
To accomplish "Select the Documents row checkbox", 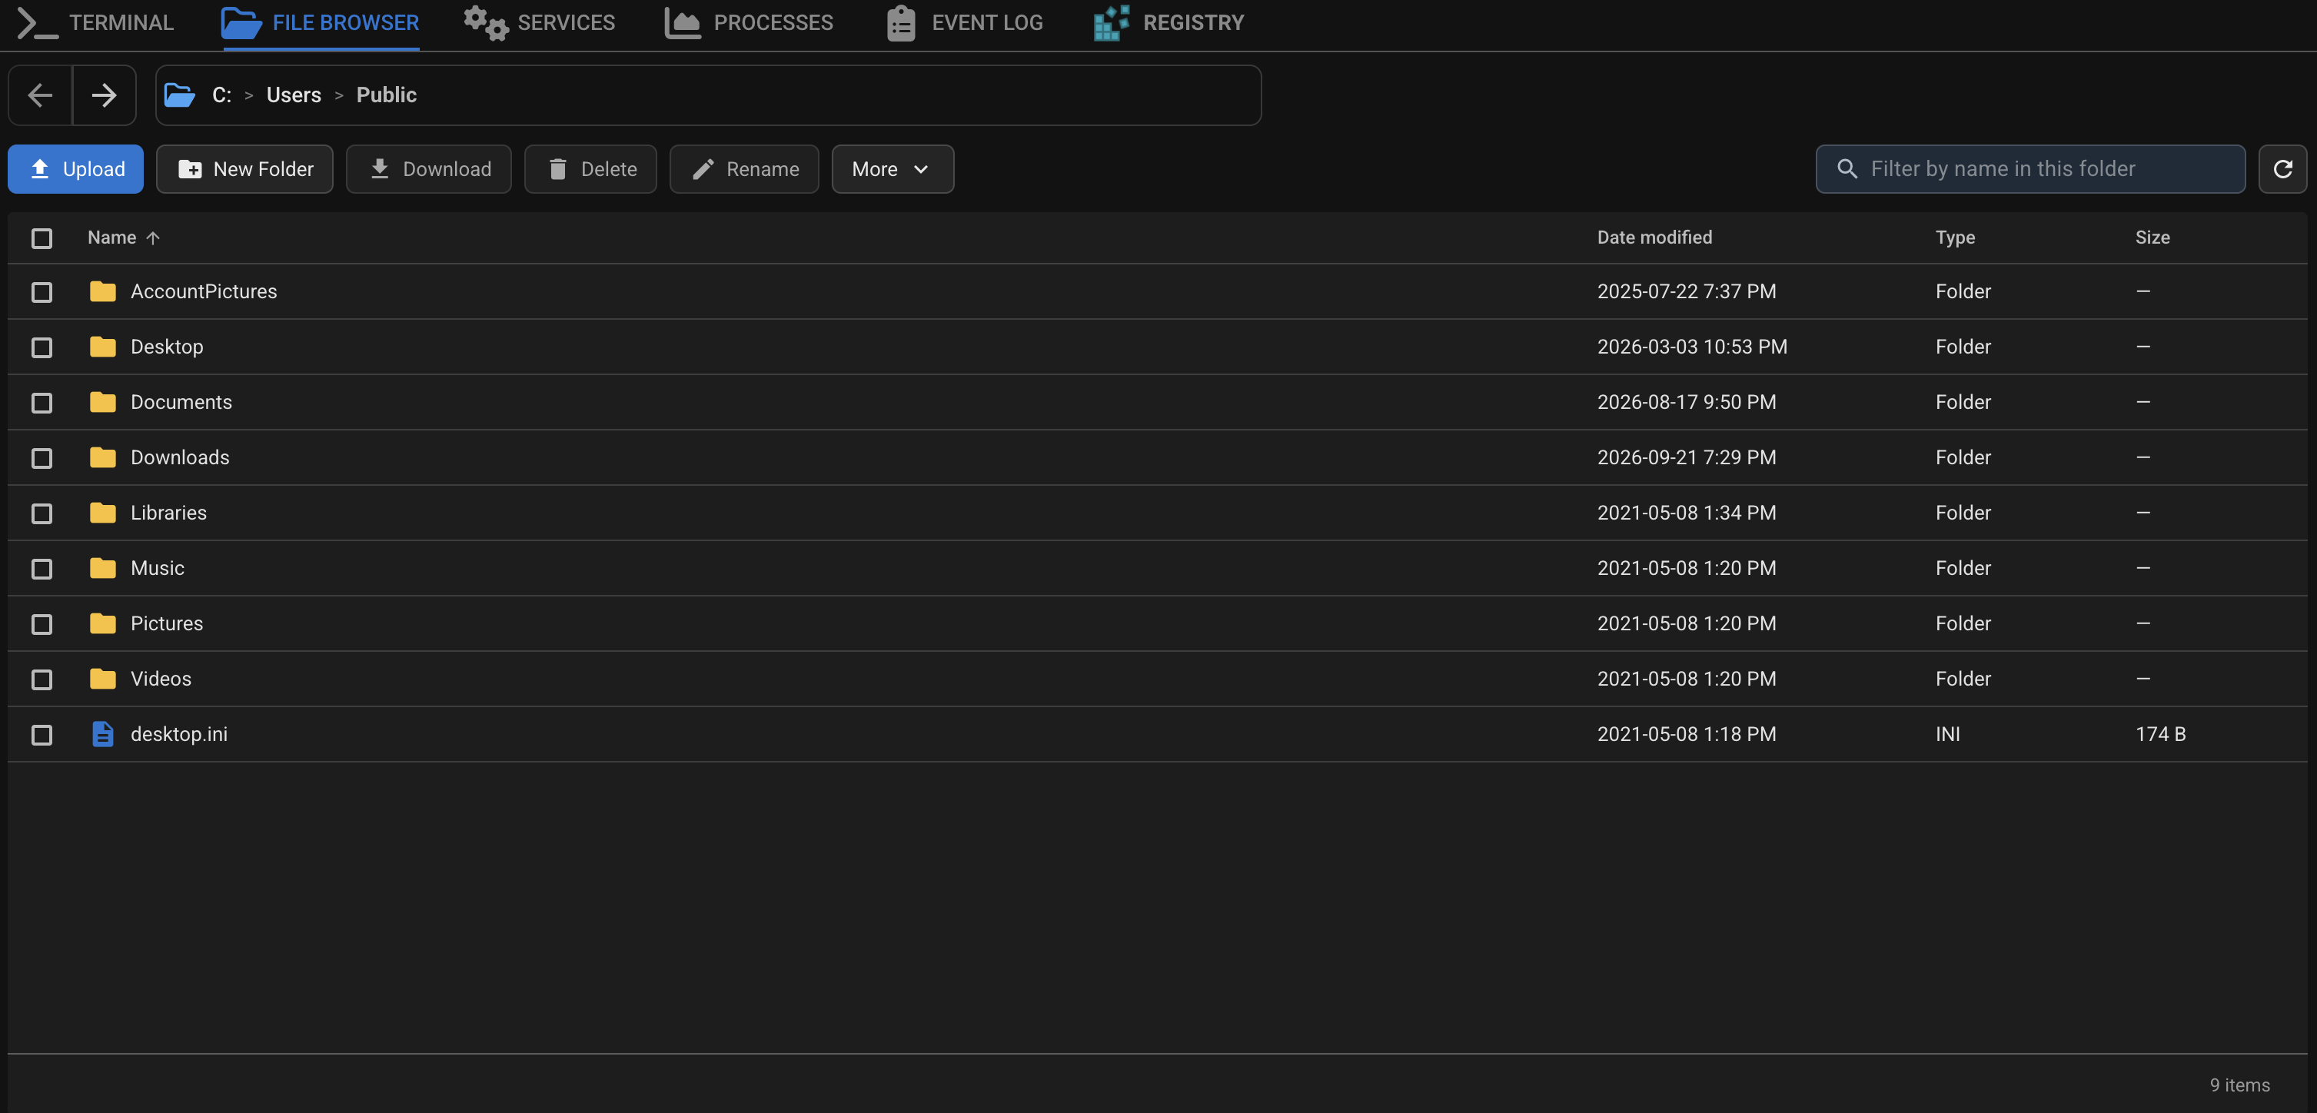I will point(42,403).
